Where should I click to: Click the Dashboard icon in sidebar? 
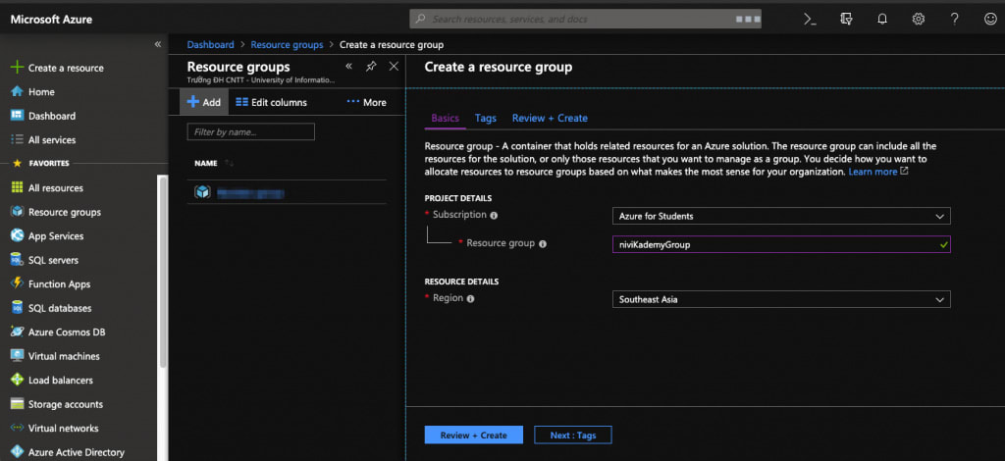[18, 116]
